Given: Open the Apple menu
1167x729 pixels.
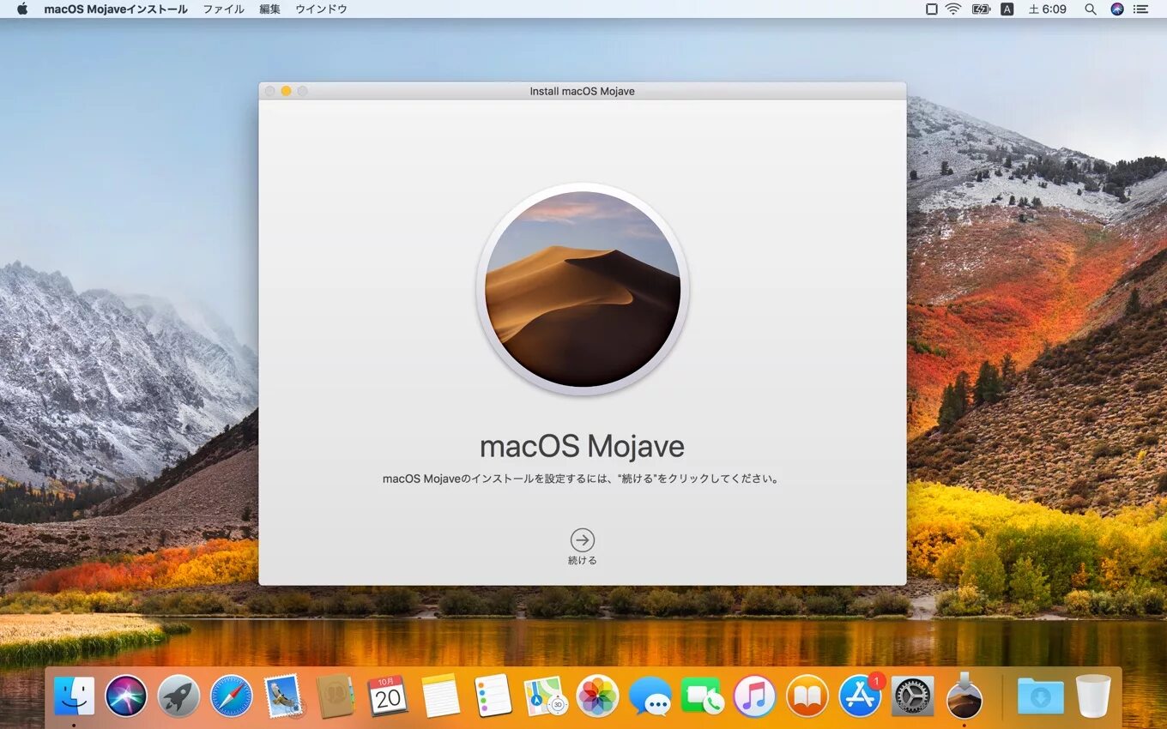Looking at the screenshot, I should [x=22, y=9].
